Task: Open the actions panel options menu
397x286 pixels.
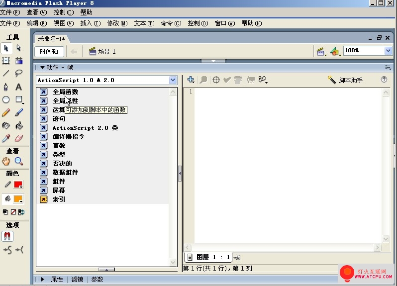Action: (x=388, y=67)
